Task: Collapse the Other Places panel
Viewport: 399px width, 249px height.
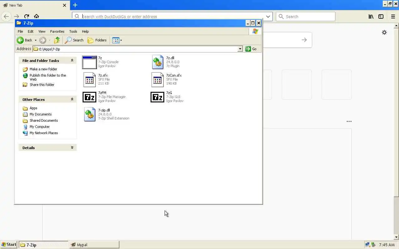Action: click(x=72, y=99)
